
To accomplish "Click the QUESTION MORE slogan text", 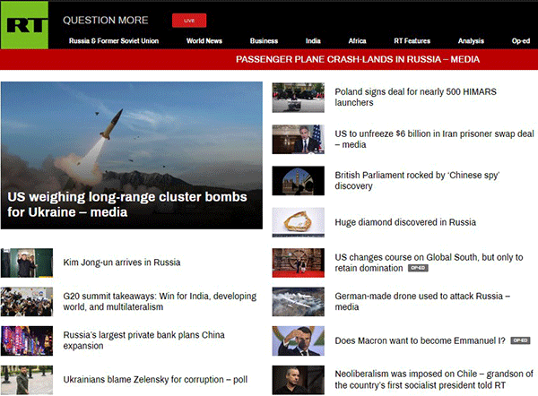I will click(x=105, y=21).
